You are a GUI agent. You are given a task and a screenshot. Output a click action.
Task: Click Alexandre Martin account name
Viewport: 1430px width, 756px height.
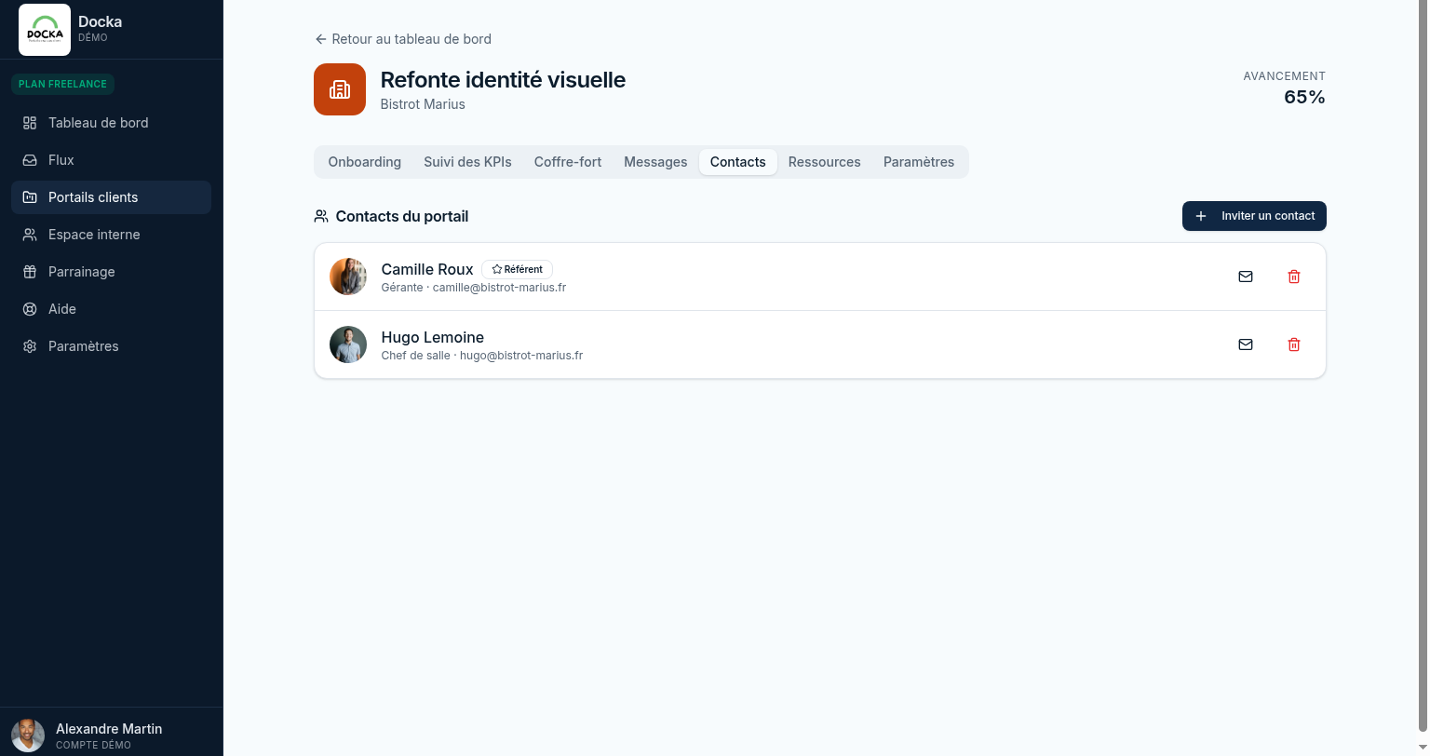(109, 729)
